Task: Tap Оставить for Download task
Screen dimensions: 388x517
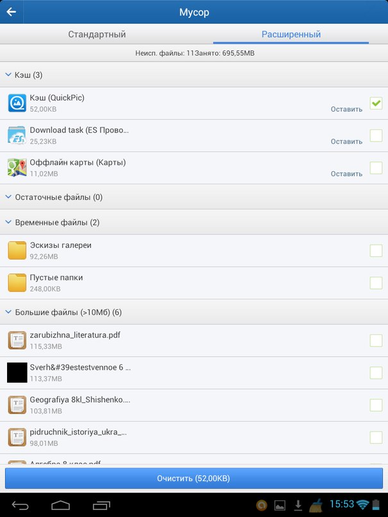Action: (x=346, y=142)
